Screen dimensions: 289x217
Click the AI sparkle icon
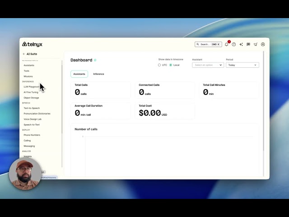coord(241,44)
